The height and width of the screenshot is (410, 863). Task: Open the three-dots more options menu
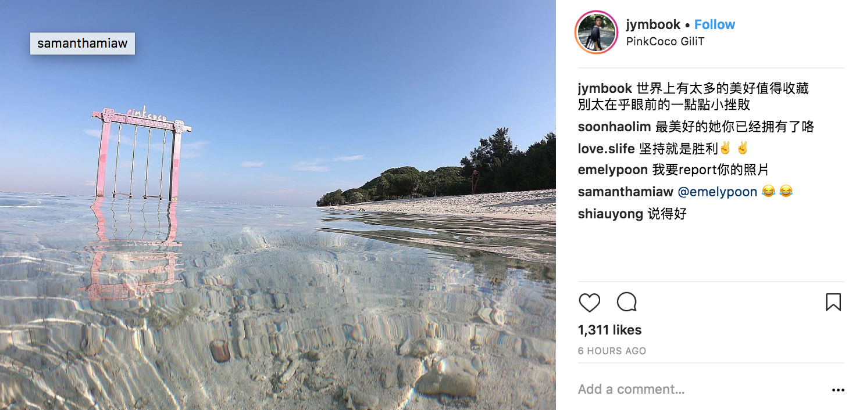click(837, 390)
